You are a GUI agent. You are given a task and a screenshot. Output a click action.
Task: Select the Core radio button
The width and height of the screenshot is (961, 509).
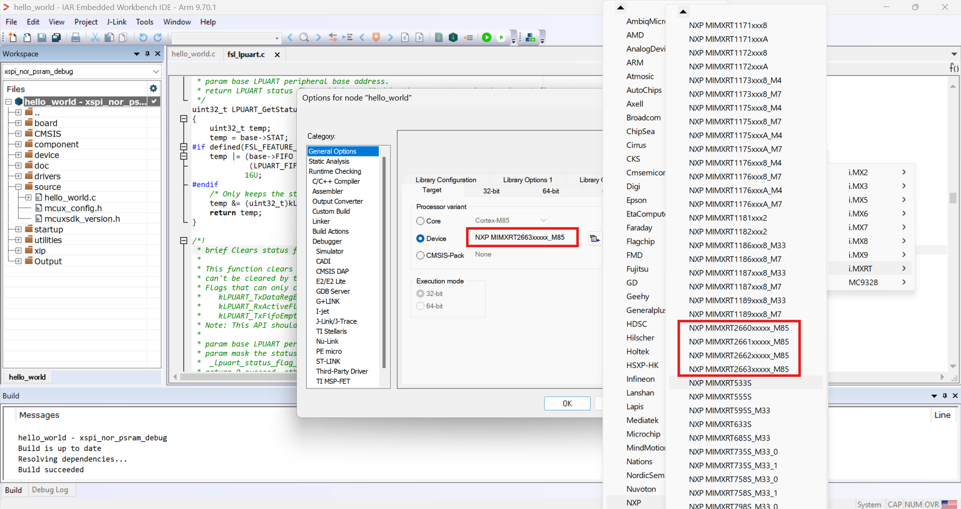pos(420,221)
